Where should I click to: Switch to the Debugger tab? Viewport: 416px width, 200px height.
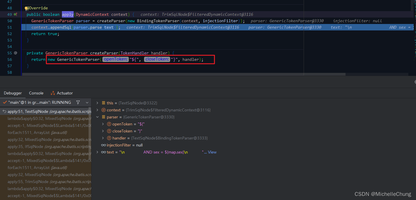[x=13, y=93]
